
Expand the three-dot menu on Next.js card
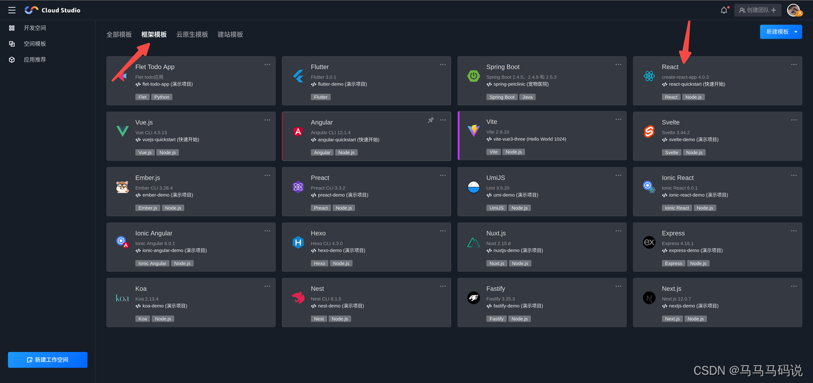[x=793, y=286]
